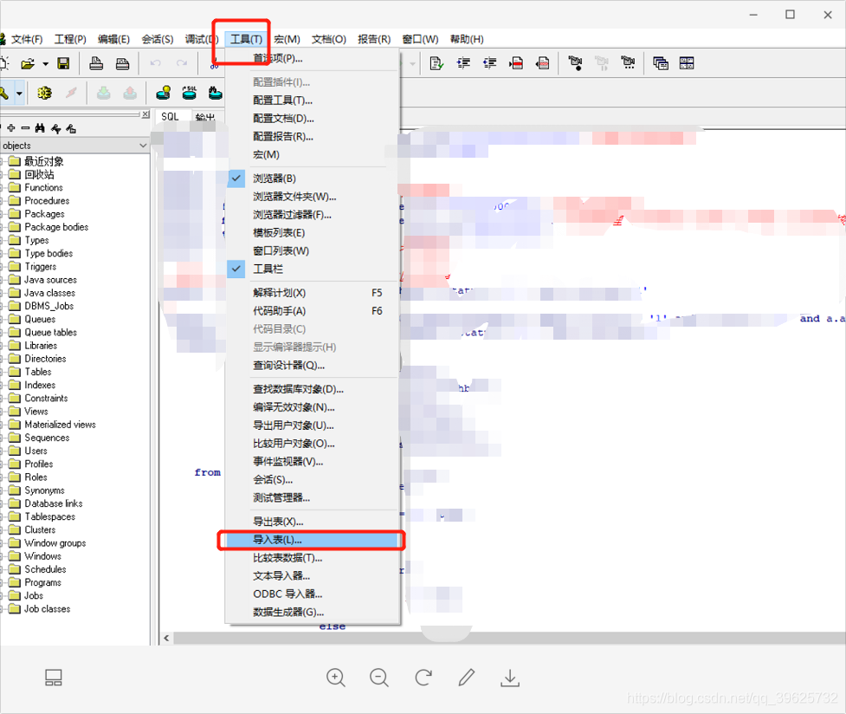Click the Comment selection icon

pos(516,64)
